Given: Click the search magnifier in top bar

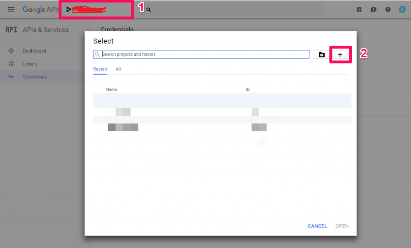Looking at the screenshot, I should point(149,10).
